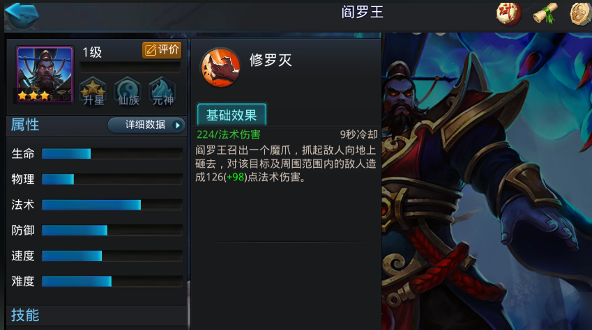Open the scroll with green ribbon icon

545,14
